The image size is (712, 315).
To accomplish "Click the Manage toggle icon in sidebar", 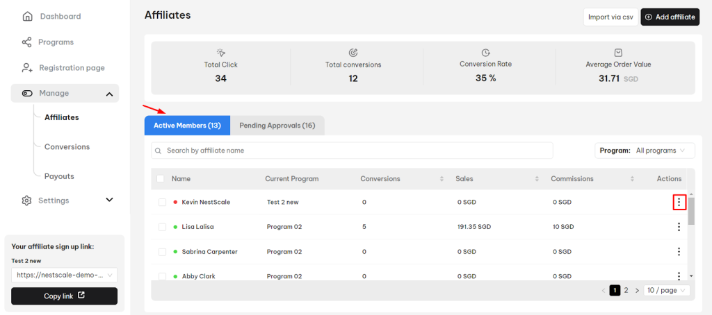I will [x=27, y=94].
